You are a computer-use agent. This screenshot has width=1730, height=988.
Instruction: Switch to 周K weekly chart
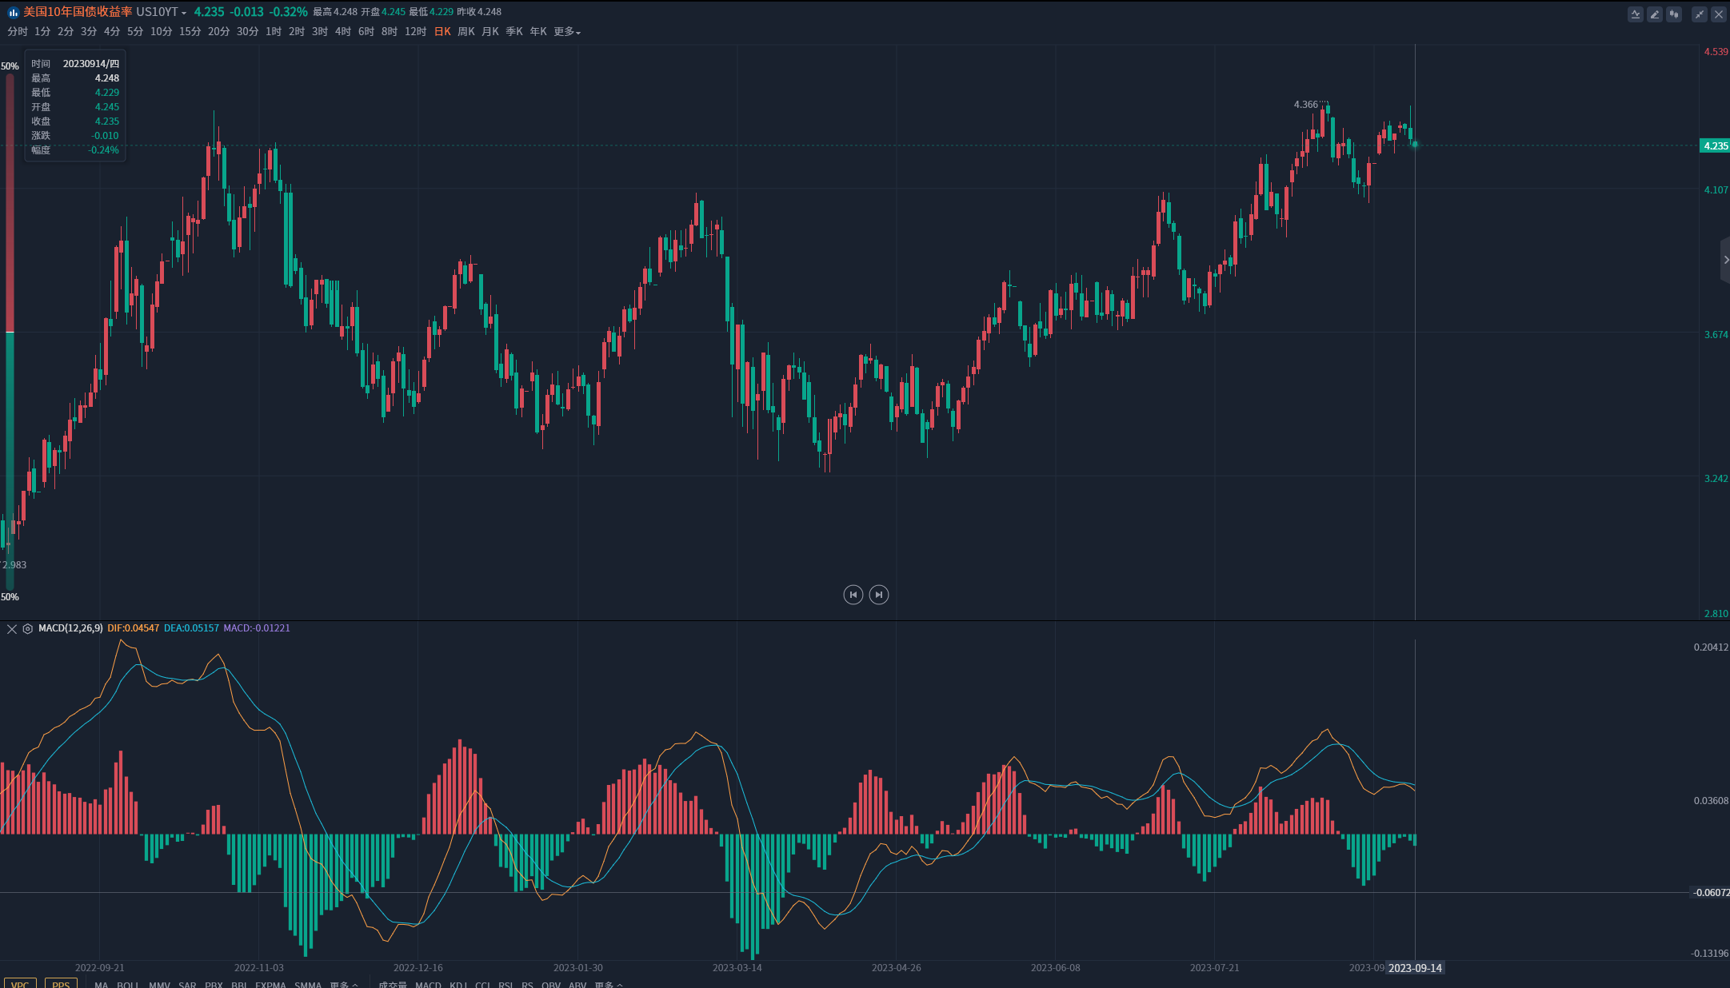(x=466, y=32)
